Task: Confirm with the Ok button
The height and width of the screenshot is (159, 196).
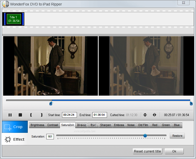Action: (x=174, y=151)
